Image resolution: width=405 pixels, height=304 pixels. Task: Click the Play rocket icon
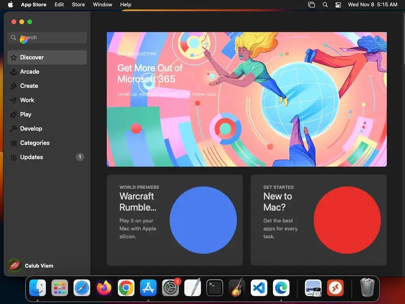click(x=13, y=114)
